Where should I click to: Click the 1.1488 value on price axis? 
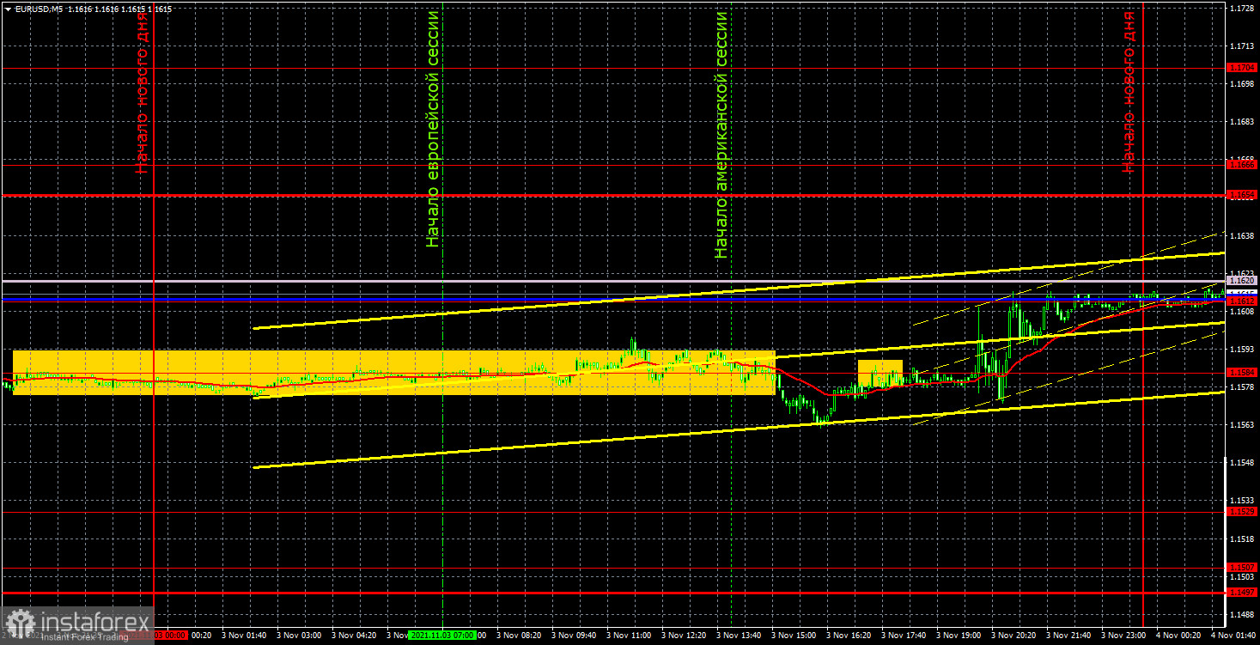tap(1243, 615)
